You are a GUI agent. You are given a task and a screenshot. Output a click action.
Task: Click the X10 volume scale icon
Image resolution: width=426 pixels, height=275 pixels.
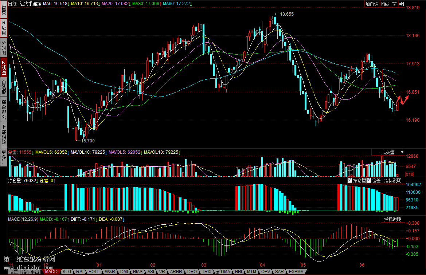(409, 174)
